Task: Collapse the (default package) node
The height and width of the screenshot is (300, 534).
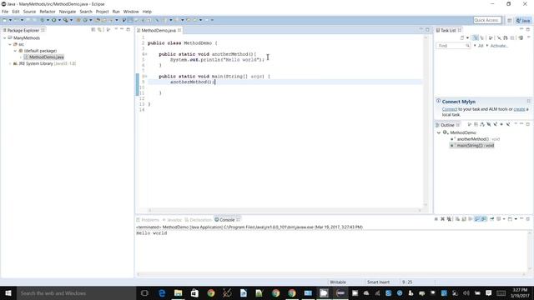Action: tap(15, 51)
